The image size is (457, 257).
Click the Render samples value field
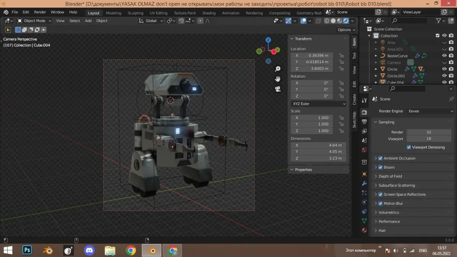[429, 132]
